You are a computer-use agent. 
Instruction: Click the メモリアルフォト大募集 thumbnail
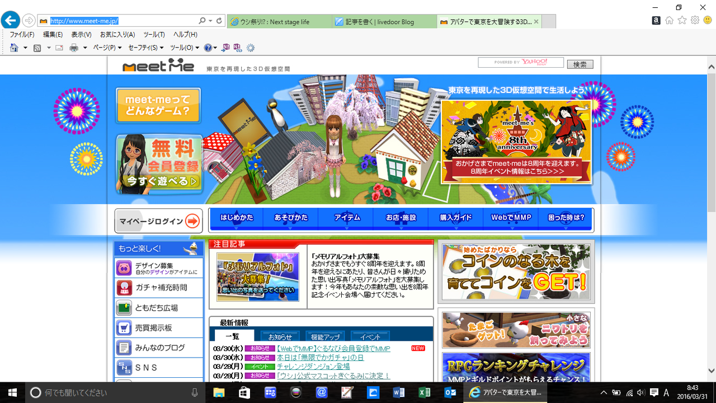258,277
